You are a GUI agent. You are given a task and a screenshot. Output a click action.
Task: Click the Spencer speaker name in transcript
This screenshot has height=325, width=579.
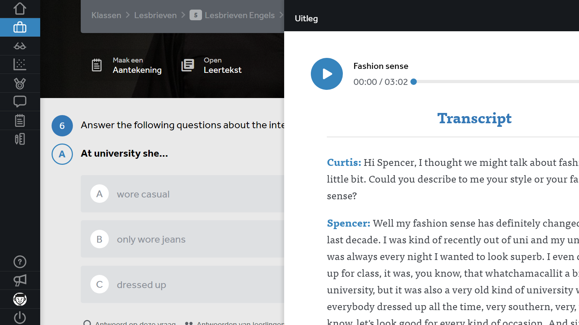pos(349,223)
